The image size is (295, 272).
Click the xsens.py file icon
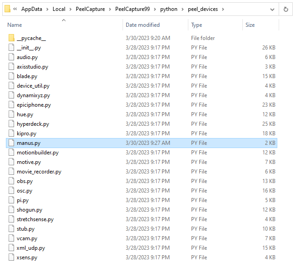point(12,257)
